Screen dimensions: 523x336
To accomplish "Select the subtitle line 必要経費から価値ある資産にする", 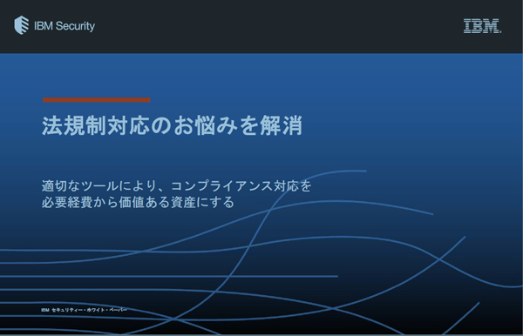I will click(x=138, y=202).
